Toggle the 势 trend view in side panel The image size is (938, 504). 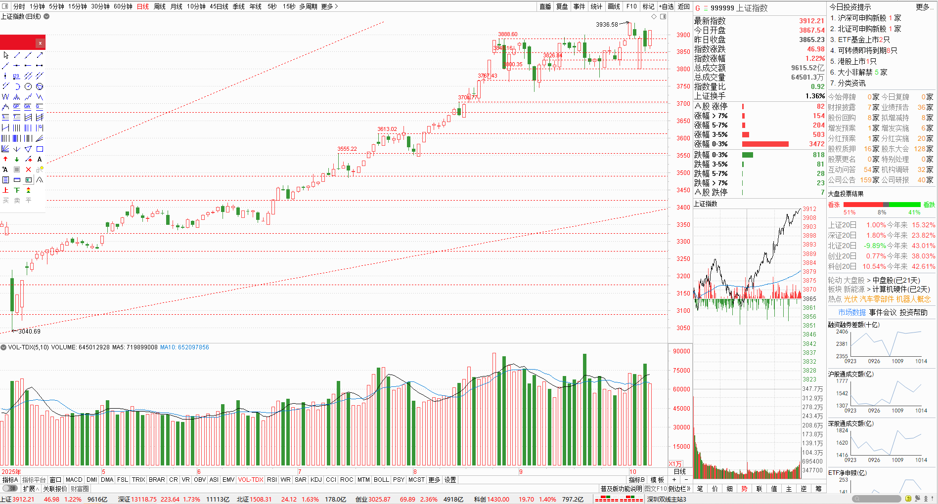(744, 489)
